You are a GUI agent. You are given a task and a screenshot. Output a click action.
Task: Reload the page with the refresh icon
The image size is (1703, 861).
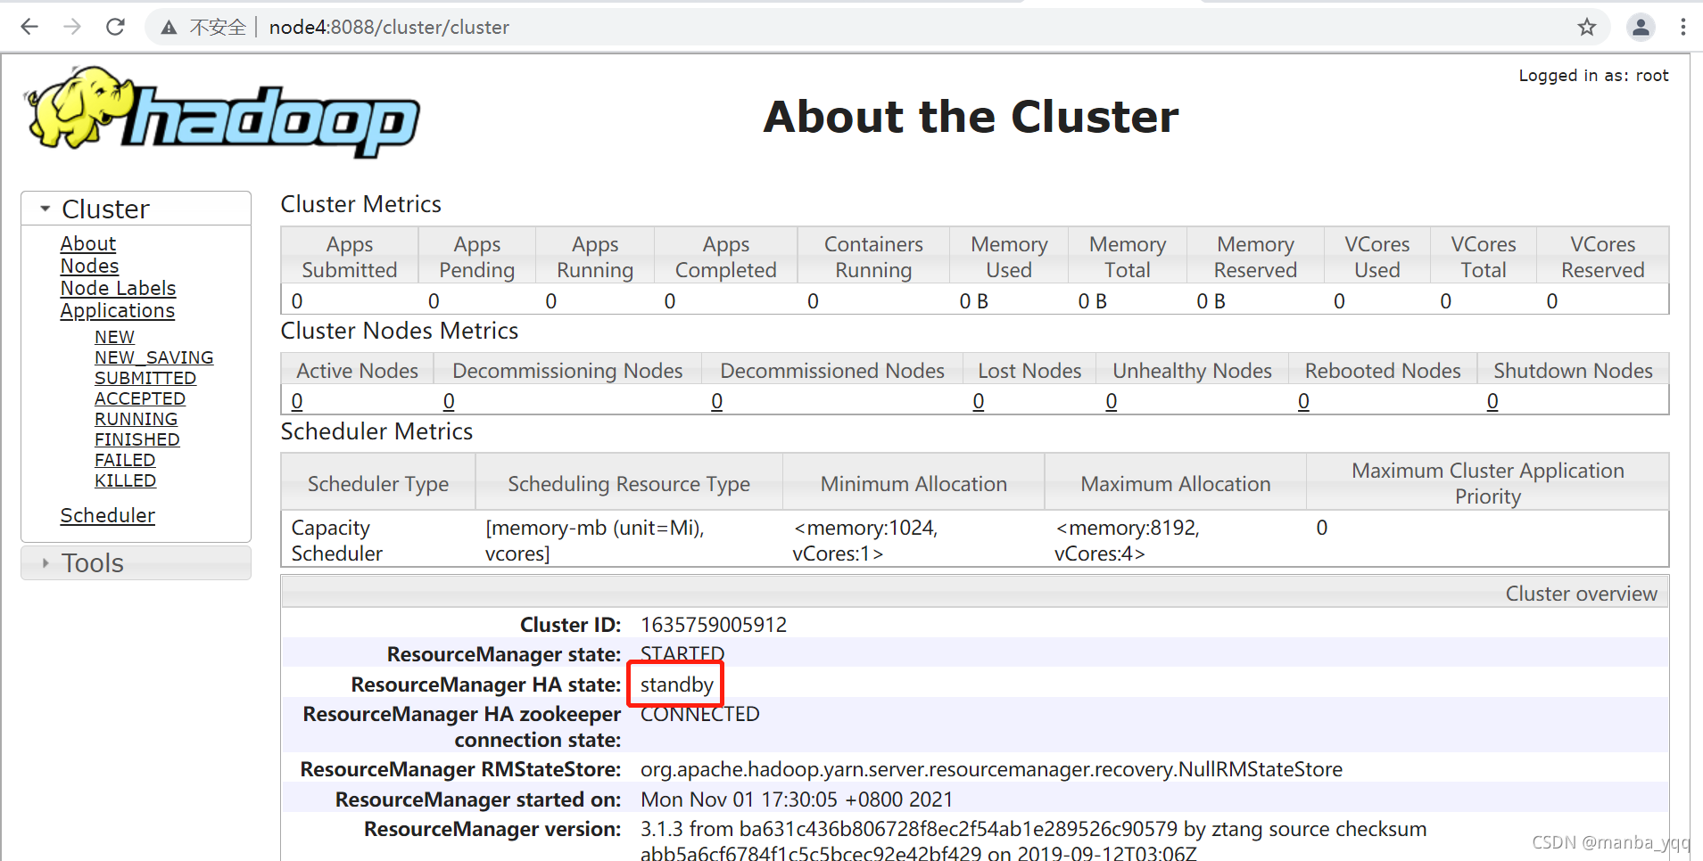(115, 27)
